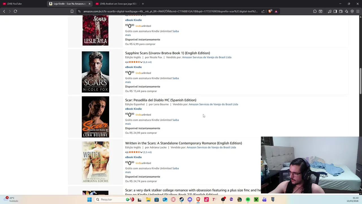362x204 pixels.
Task: Open Leslie Ayla Scars cover thumbnail
Action: pos(95,31)
